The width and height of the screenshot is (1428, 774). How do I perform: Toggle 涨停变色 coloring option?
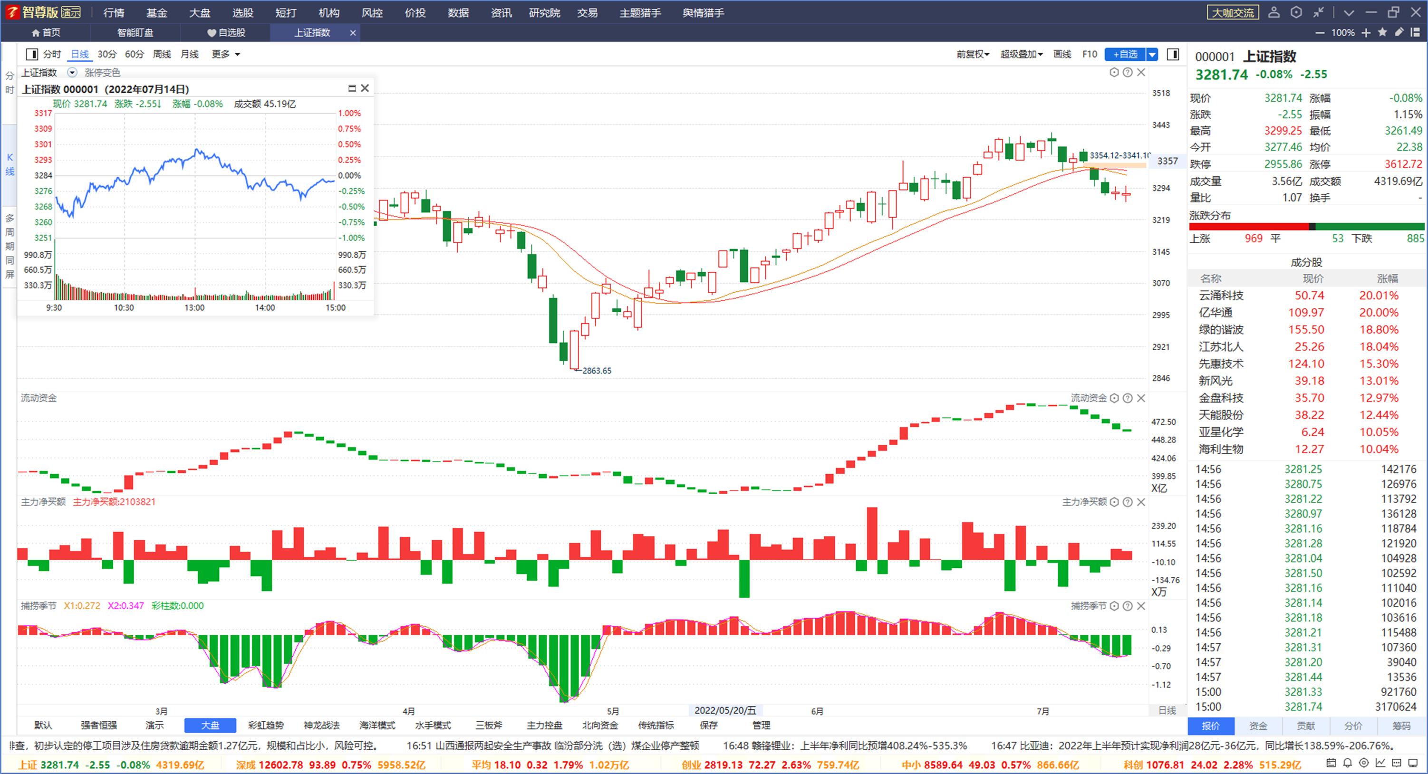point(102,73)
